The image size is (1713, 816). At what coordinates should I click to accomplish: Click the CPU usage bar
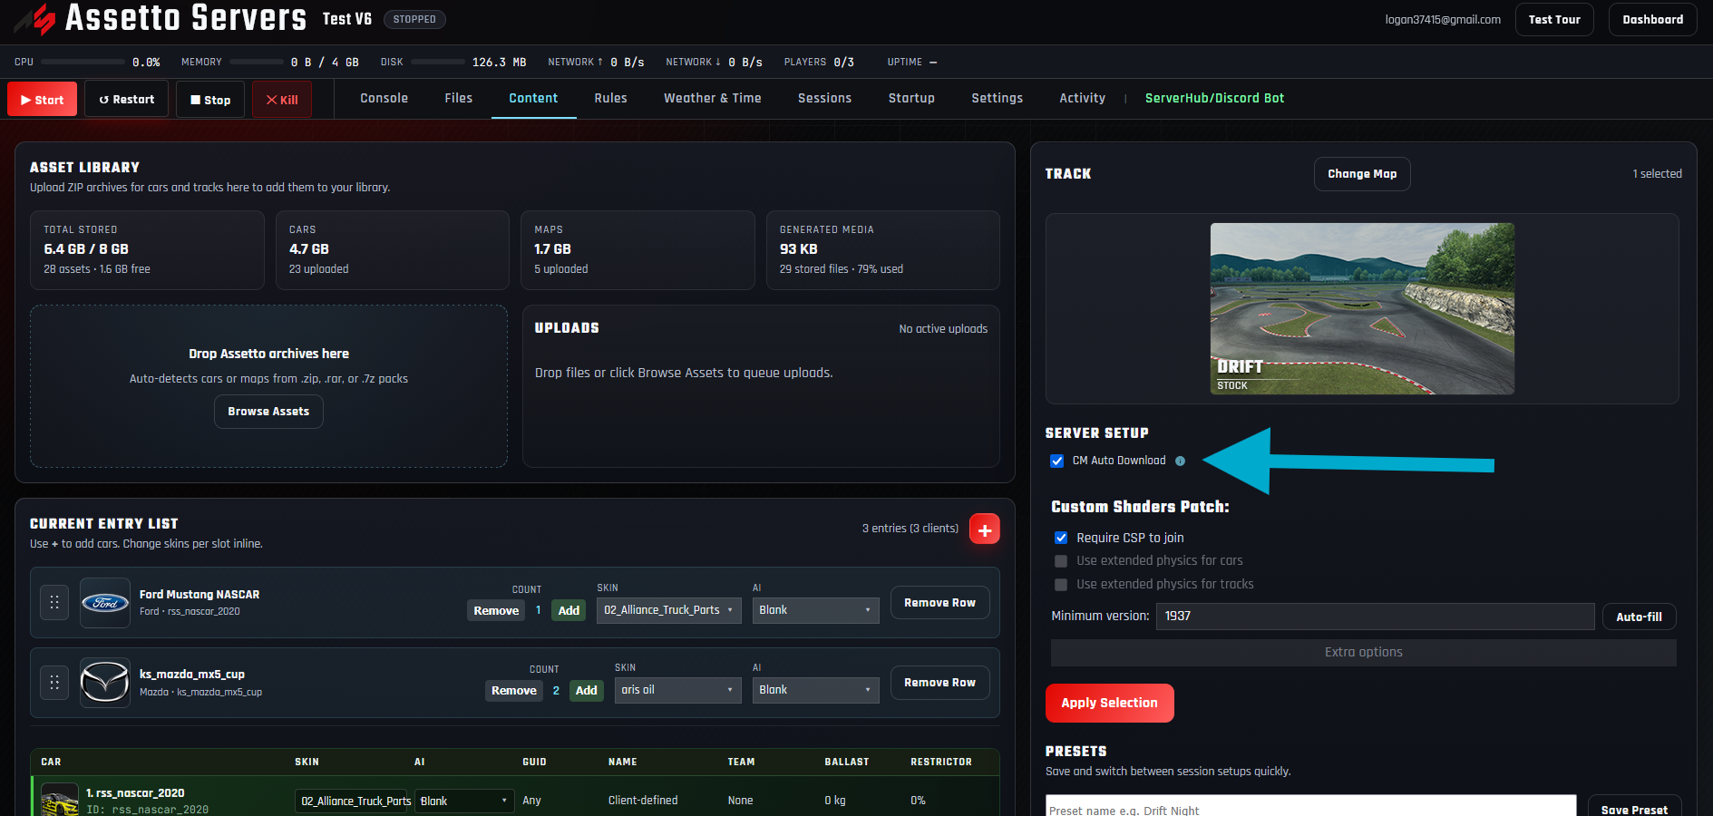click(x=83, y=62)
